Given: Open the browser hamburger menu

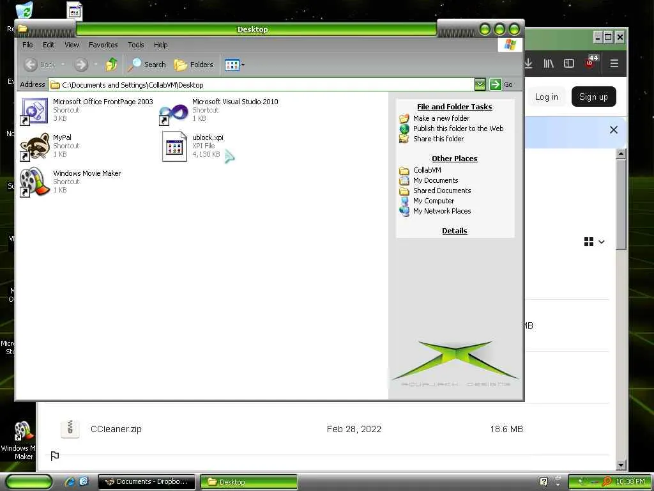Looking at the screenshot, I should click(614, 63).
